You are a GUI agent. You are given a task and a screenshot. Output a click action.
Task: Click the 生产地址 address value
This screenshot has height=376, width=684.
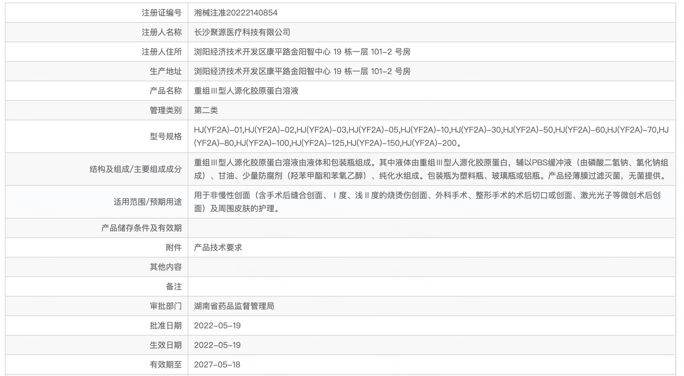coord(302,71)
